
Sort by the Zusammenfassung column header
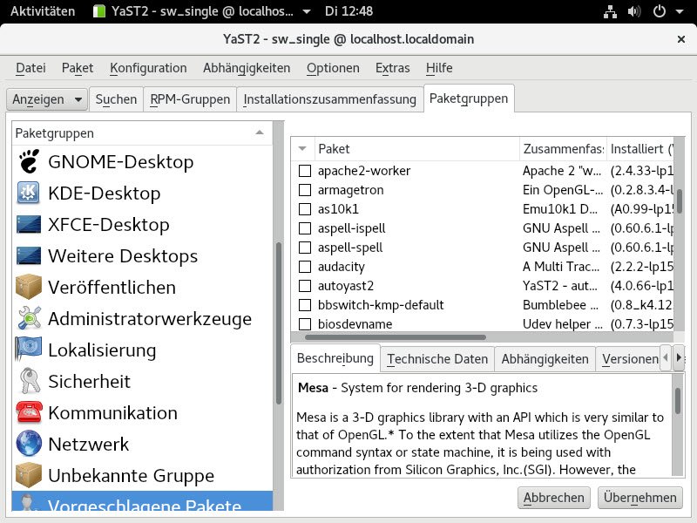(563, 148)
